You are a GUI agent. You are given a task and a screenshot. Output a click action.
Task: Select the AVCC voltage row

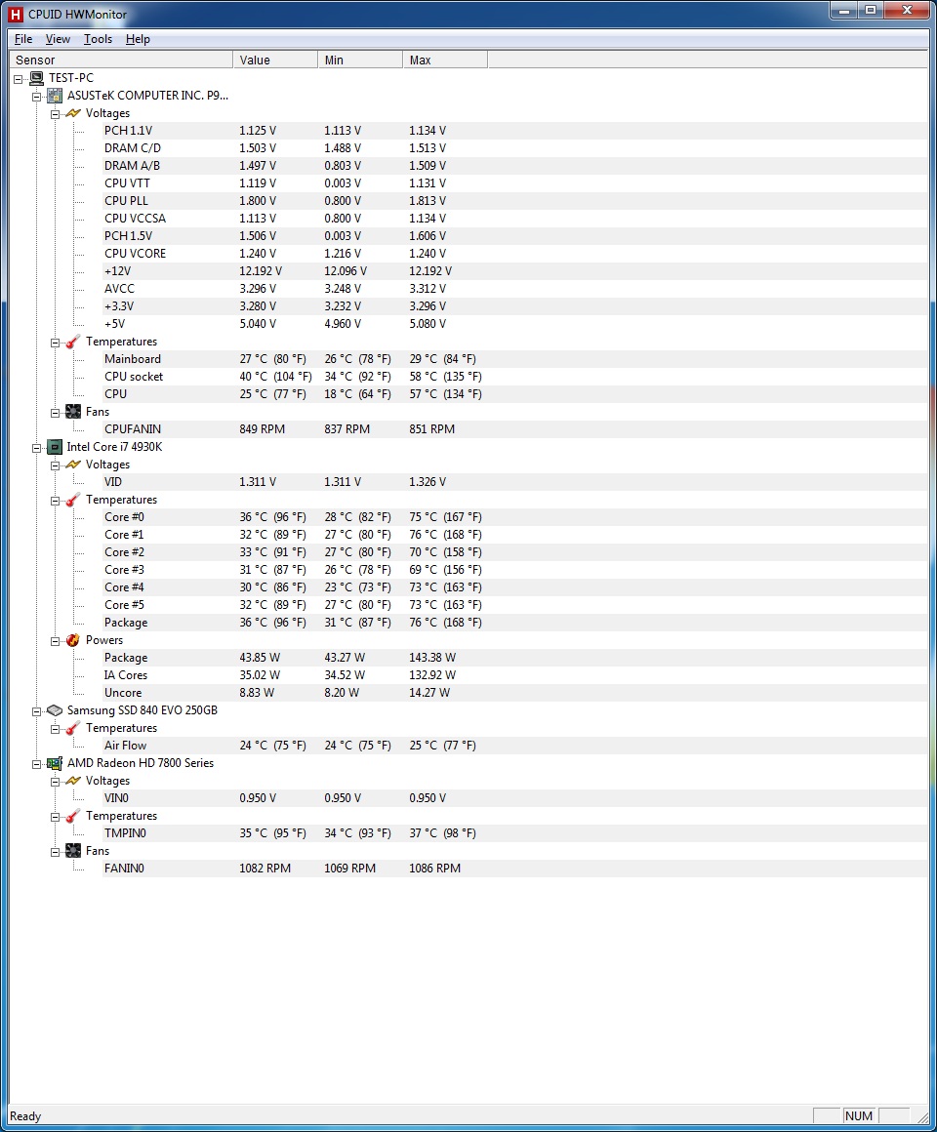pyautogui.click(x=514, y=289)
